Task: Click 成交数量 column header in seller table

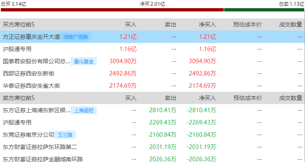Action: (291, 98)
